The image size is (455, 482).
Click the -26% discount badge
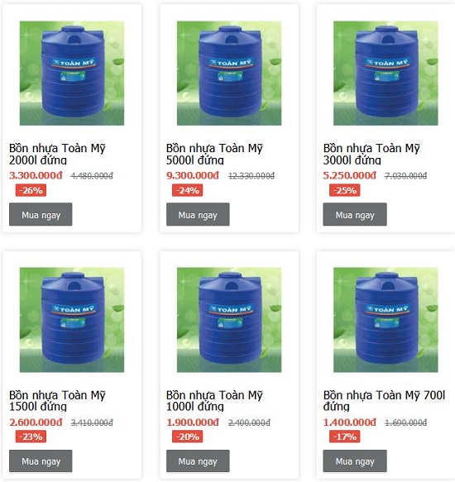(31, 190)
